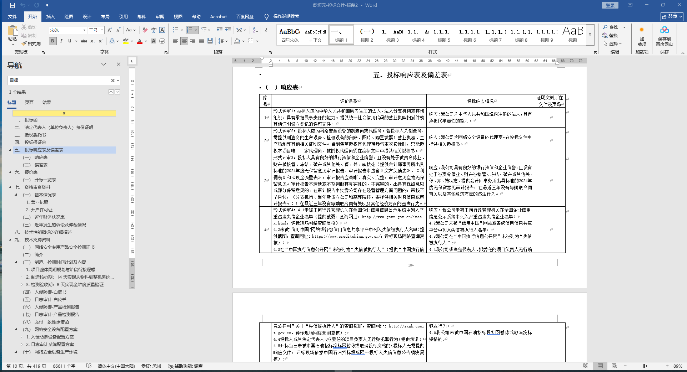
Task: Click the zoom slider in the status bar
Action: pyautogui.click(x=645, y=366)
